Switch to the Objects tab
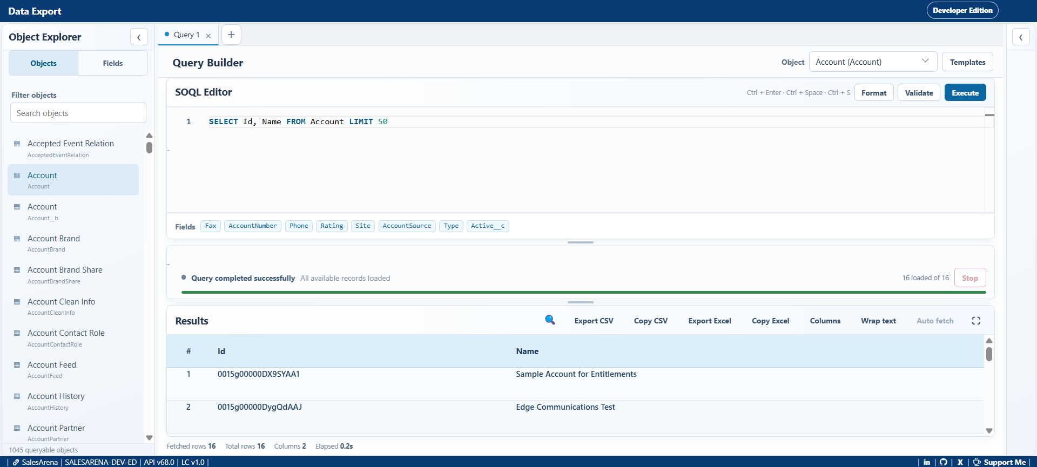The height and width of the screenshot is (467, 1037). click(x=44, y=63)
